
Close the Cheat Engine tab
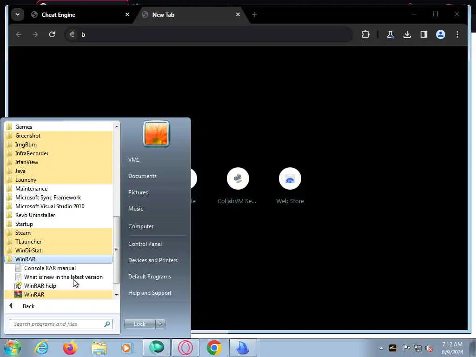127,14
